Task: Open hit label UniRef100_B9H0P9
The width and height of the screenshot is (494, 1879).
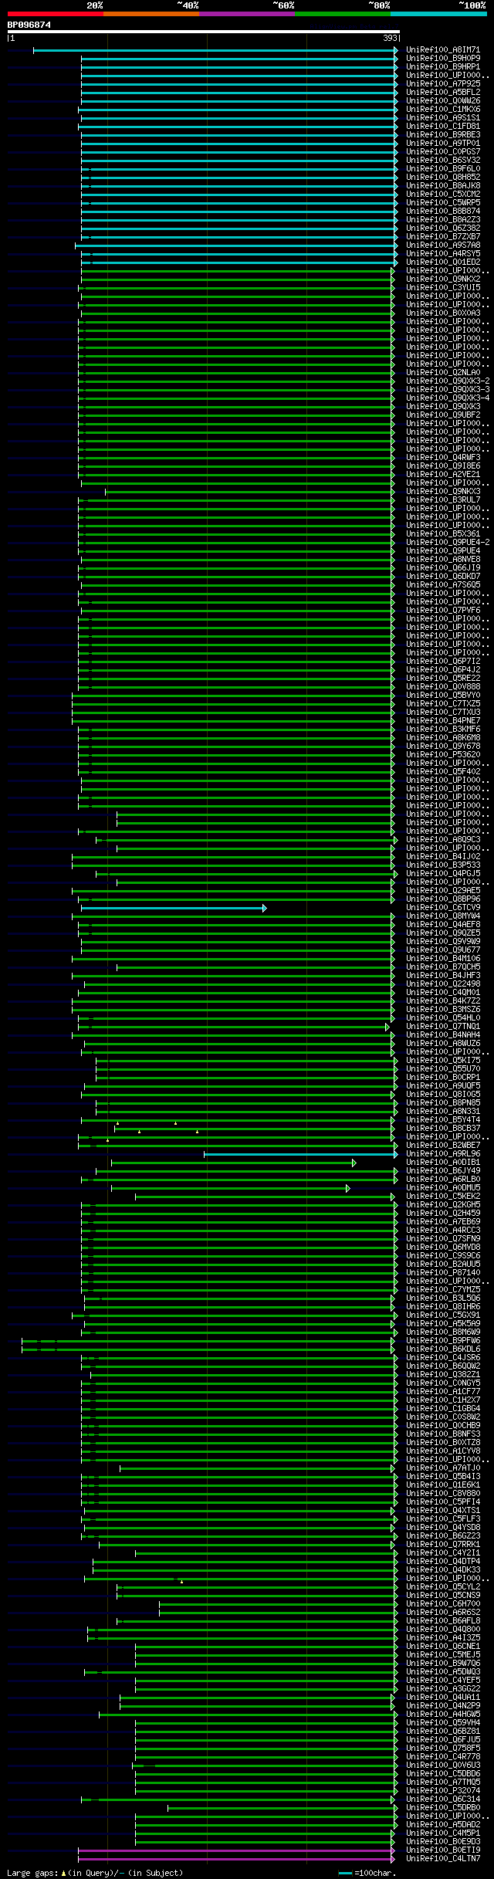Action: tap(443, 59)
